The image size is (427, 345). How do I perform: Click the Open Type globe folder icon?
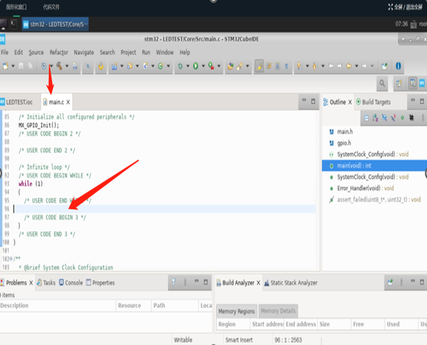click(230, 66)
